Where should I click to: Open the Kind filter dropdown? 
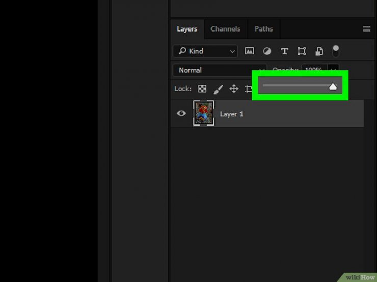pyautogui.click(x=205, y=51)
